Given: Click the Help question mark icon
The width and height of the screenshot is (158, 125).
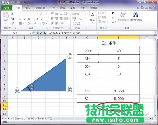Looking at the screenshot, I should [142, 8].
